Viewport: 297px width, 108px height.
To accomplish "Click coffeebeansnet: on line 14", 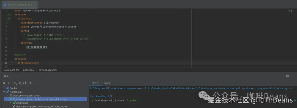I will pos(28,63).
